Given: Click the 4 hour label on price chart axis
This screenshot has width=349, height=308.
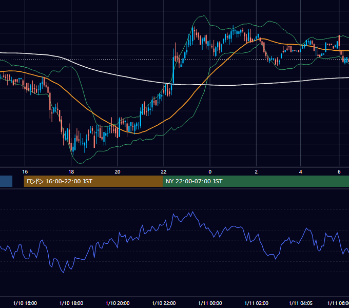Looking at the screenshot, I should tap(300, 172).
